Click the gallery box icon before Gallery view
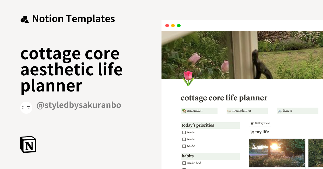The width and height of the screenshot is (323, 169). [252, 123]
